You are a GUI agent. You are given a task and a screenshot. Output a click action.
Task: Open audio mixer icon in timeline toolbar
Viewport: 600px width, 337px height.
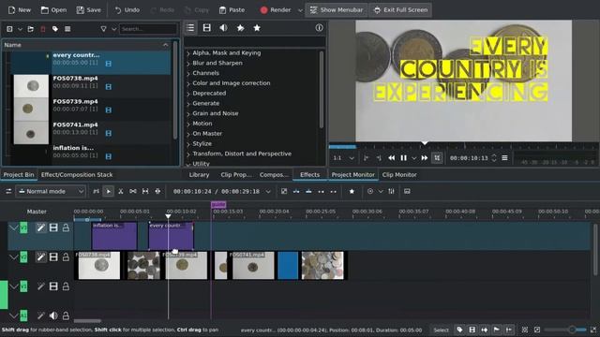click(391, 191)
